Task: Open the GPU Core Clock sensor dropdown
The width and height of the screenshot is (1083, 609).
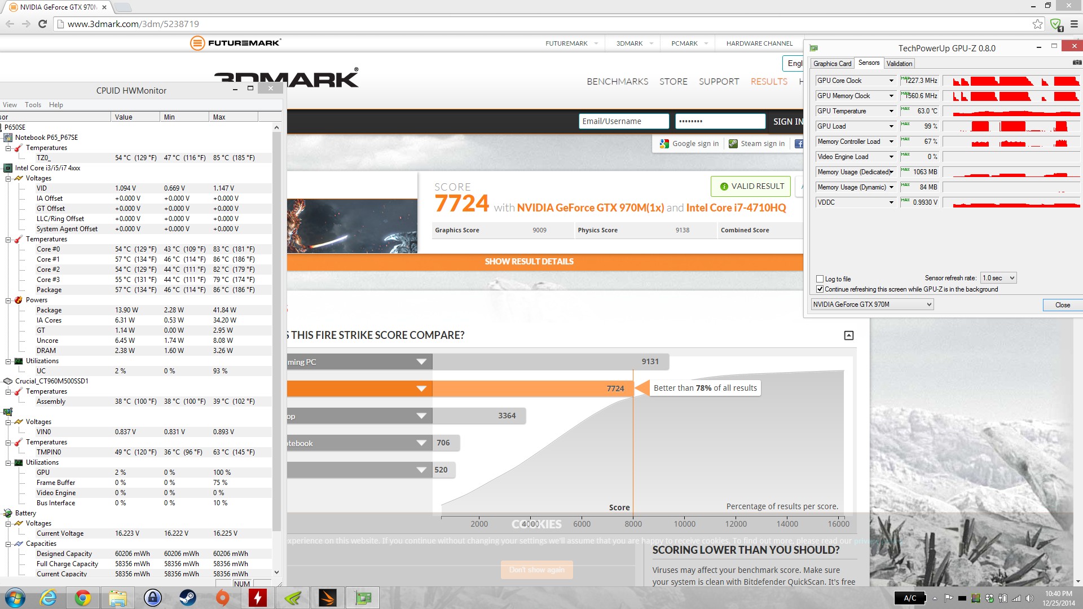Action: (891, 81)
